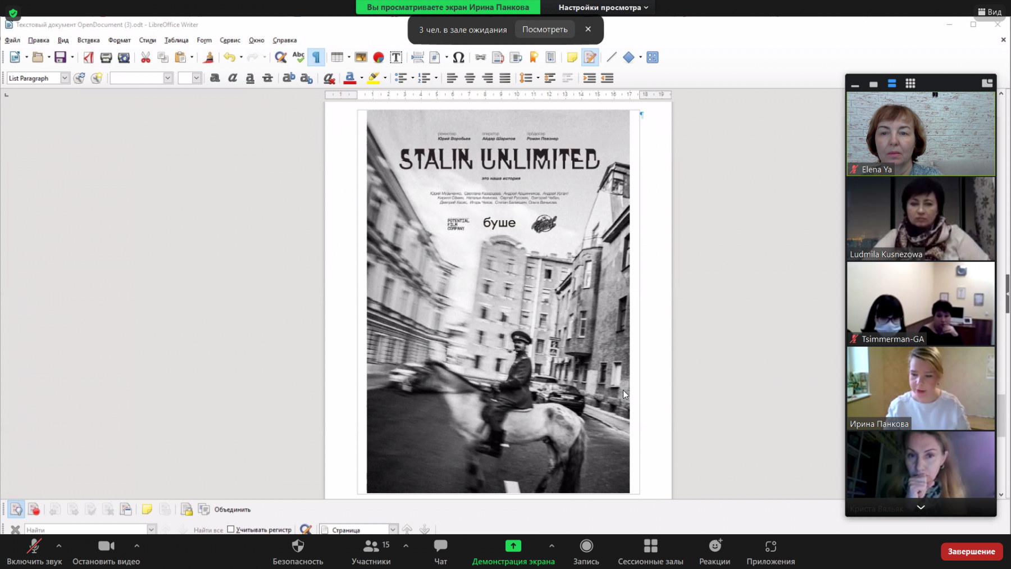Open the Формат menu

pos(119,40)
